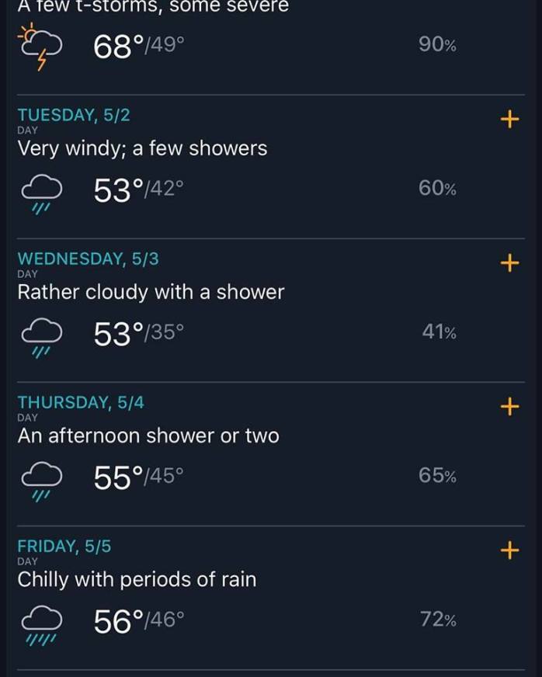542x677 pixels.
Task: Click Thursday's rain cloud icon
Action: 40,479
